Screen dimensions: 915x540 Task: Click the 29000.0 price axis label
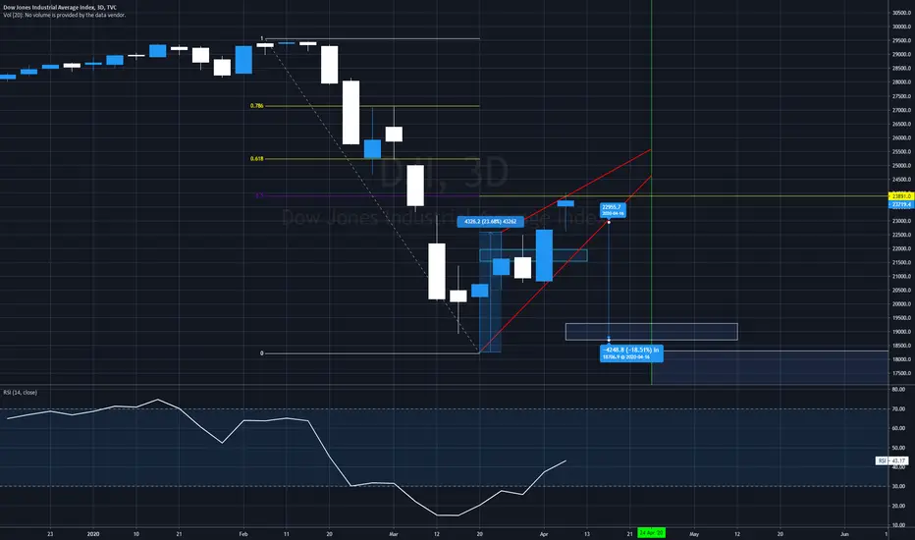(901, 54)
